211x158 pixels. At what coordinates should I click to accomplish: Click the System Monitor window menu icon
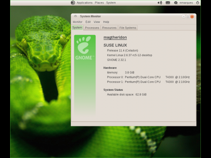[x=76, y=16]
